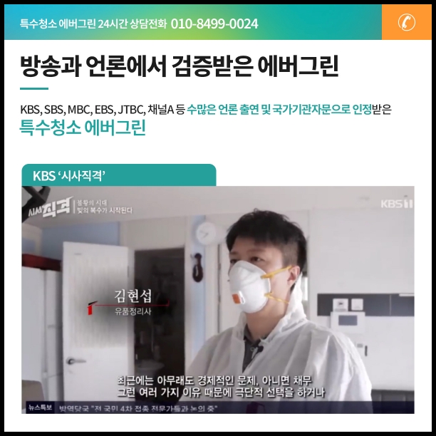Click the large teal 특수청소 에버그린 text
Image resolution: width=436 pixels, height=436 pixels.
tap(83, 128)
